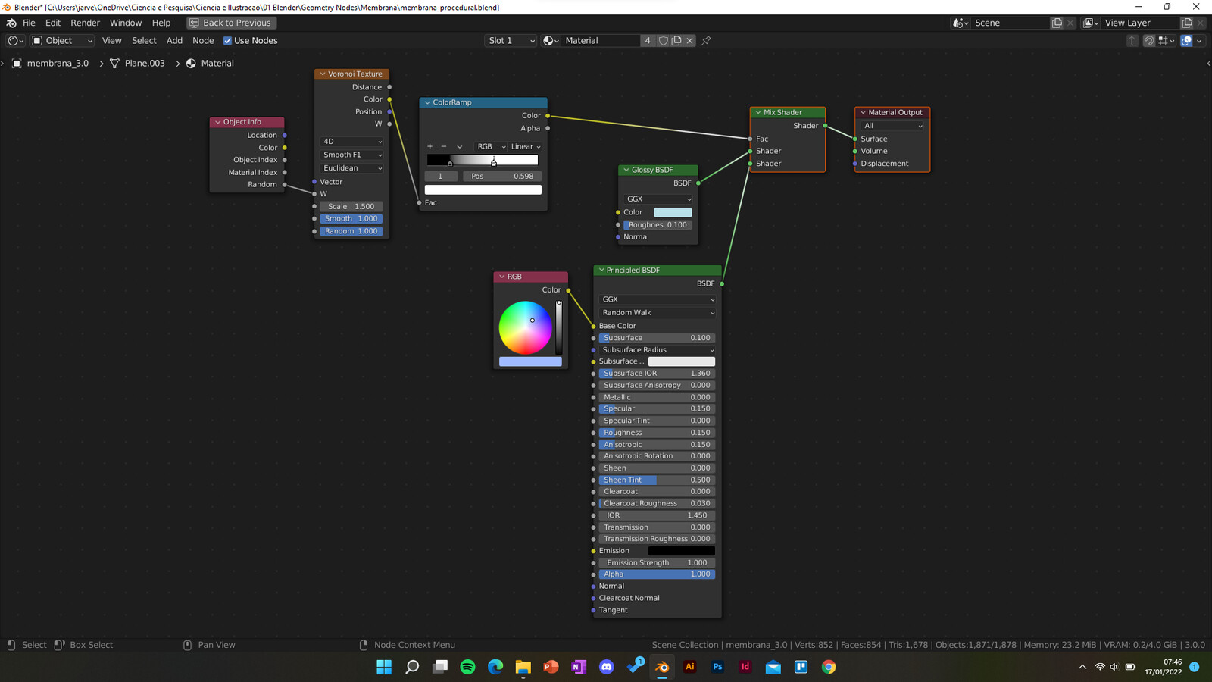The width and height of the screenshot is (1212, 682).
Task: Click the new scene icon next to Scene
Action: pyautogui.click(x=1057, y=23)
